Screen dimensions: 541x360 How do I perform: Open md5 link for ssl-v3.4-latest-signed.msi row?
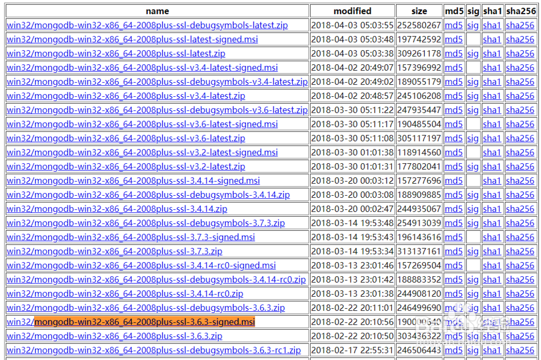pos(453,68)
